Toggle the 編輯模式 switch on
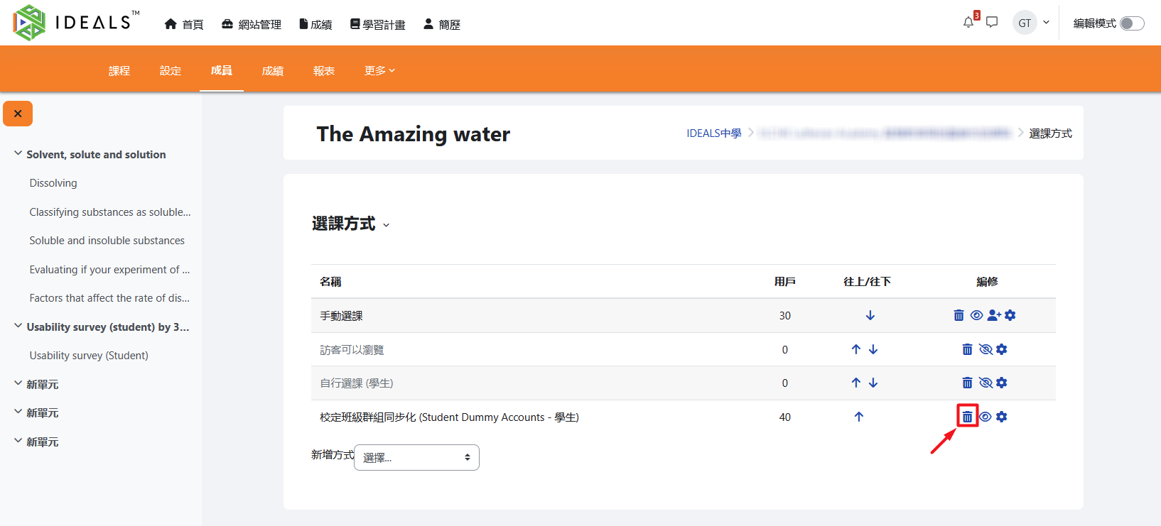Screen dimensions: 1161x526 [x=1132, y=23]
